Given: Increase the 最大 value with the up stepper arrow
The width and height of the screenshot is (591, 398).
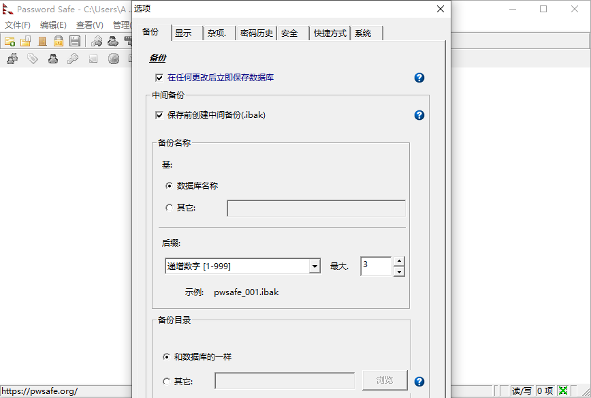Looking at the screenshot, I should 399,262.
